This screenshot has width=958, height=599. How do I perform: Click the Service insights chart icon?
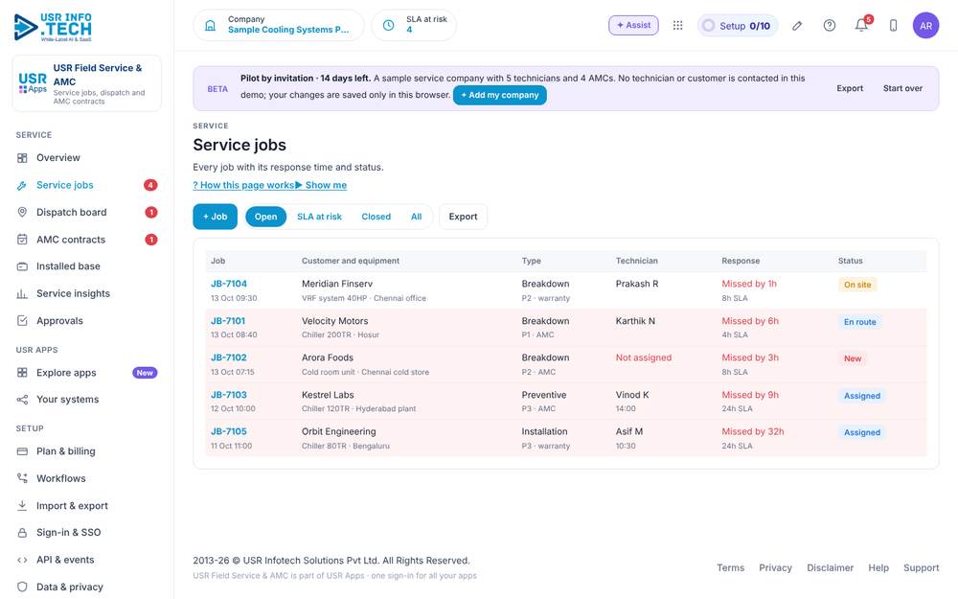point(22,294)
